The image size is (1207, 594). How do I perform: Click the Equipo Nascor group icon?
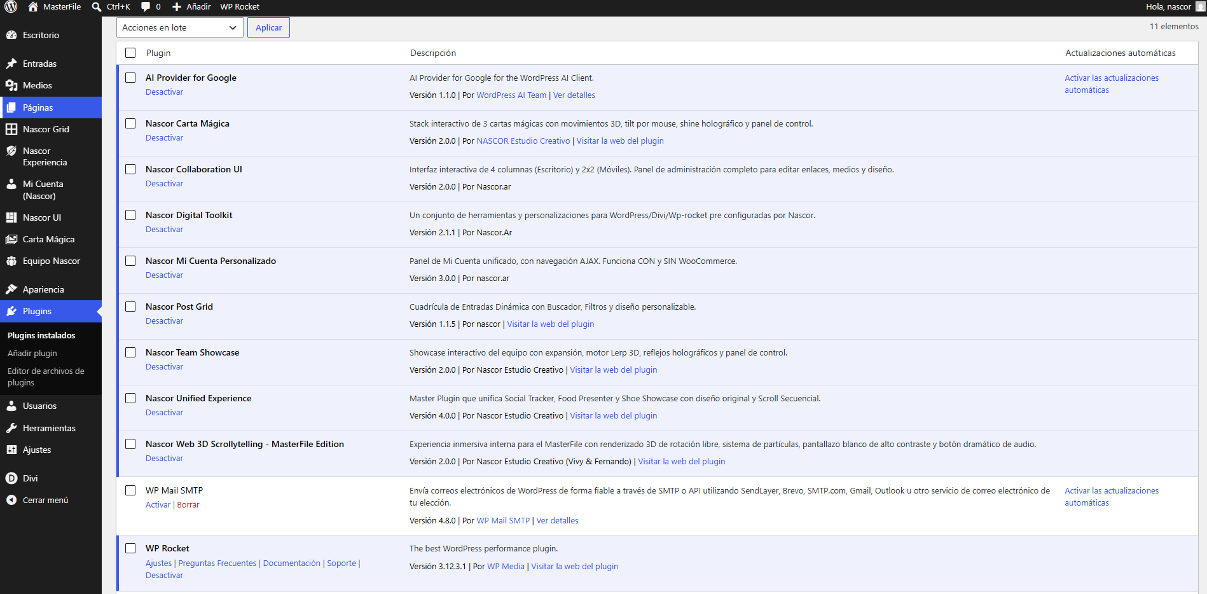(x=11, y=261)
